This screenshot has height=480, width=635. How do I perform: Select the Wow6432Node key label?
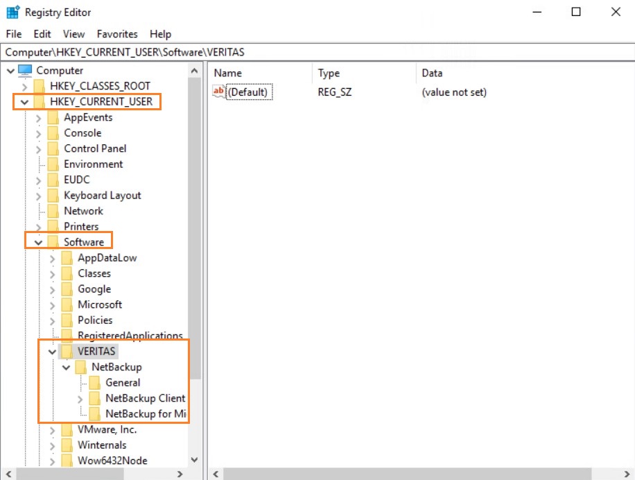pos(112,461)
